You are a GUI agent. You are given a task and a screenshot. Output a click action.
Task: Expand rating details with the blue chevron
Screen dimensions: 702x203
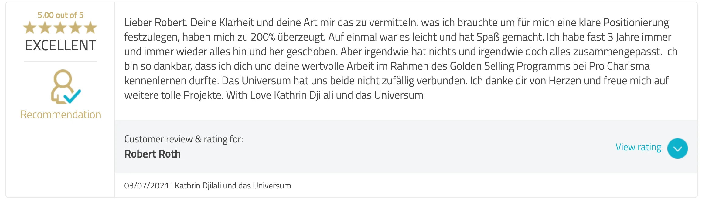click(677, 148)
